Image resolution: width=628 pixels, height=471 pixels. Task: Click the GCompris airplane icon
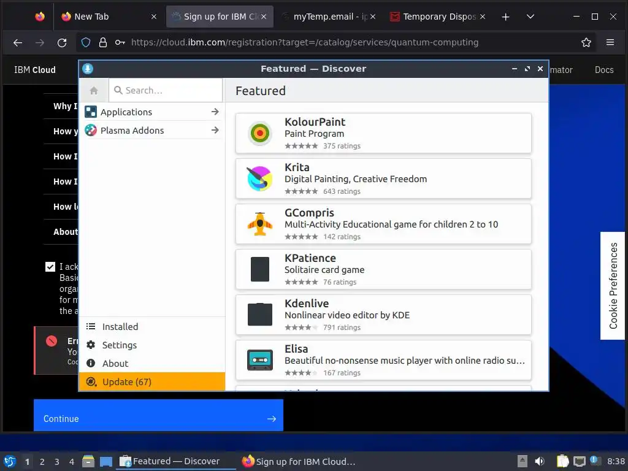pyautogui.click(x=260, y=224)
